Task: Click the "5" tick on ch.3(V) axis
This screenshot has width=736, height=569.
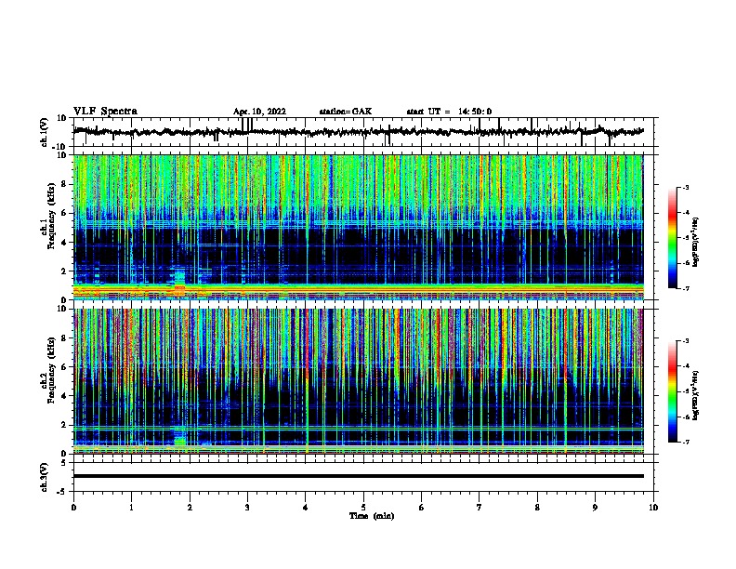Action: (64, 462)
